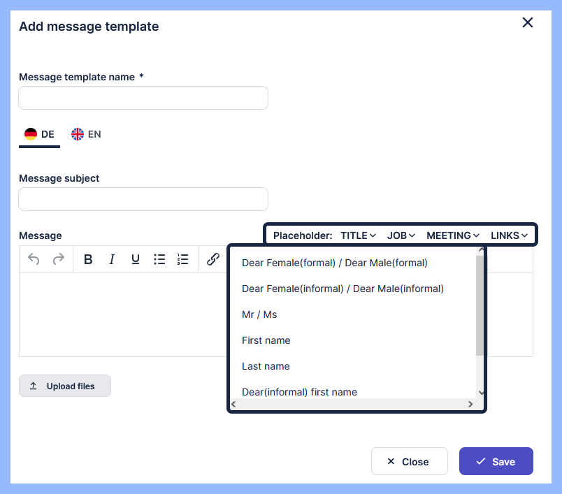Choose 'Mr / Ms' placeholder option
The image size is (562, 494).
259,314
